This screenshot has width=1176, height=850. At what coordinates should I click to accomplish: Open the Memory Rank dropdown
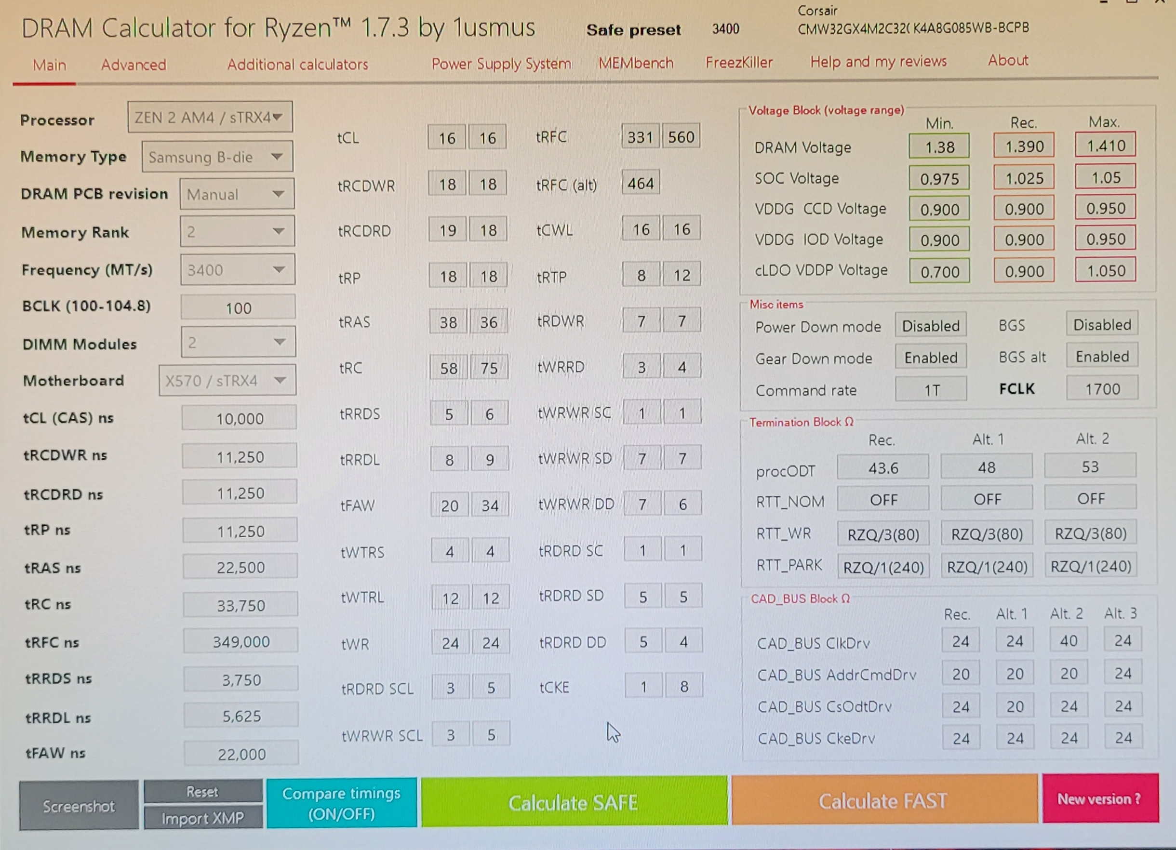pyautogui.click(x=238, y=231)
